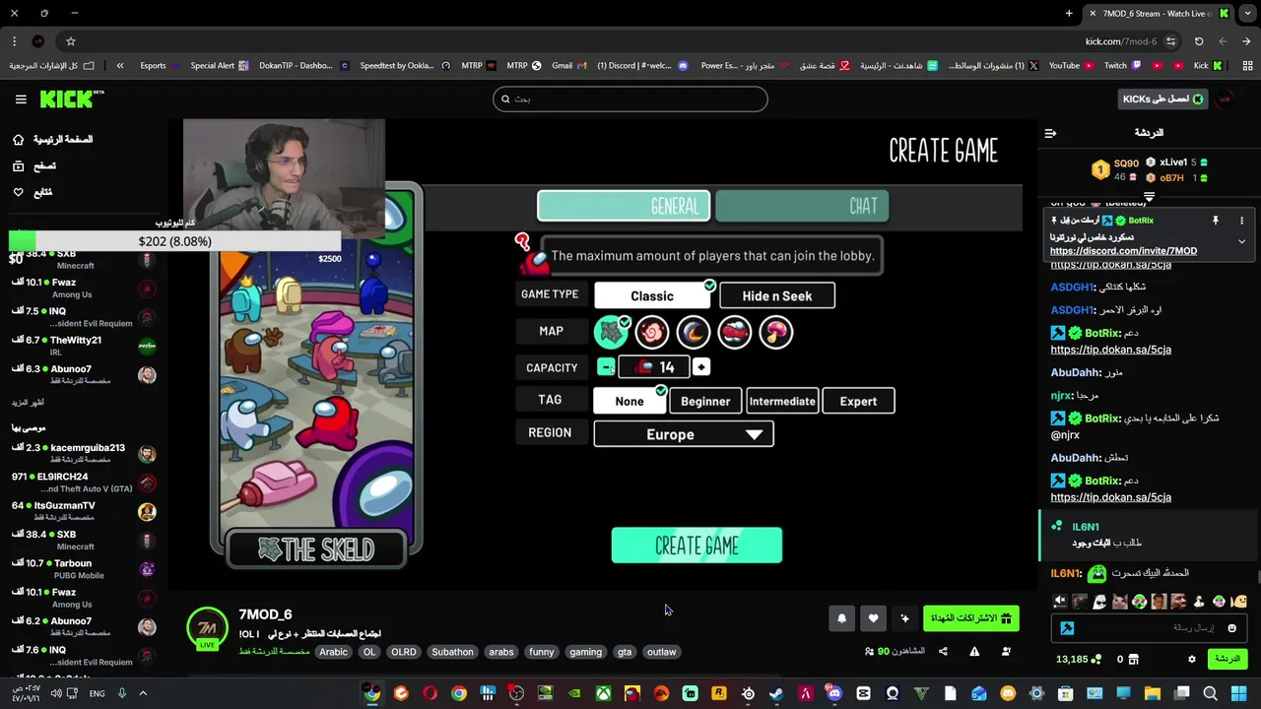Viewport: 1261px width, 709px height.
Task: Select the Beginner tag option
Action: (x=705, y=401)
